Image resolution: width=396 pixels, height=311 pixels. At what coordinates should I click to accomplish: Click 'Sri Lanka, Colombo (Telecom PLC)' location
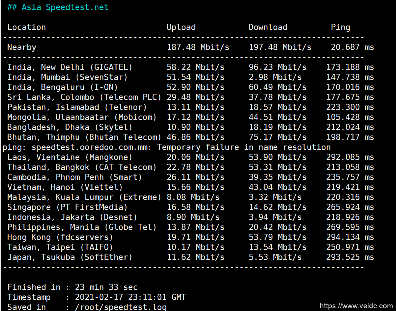click(x=84, y=97)
